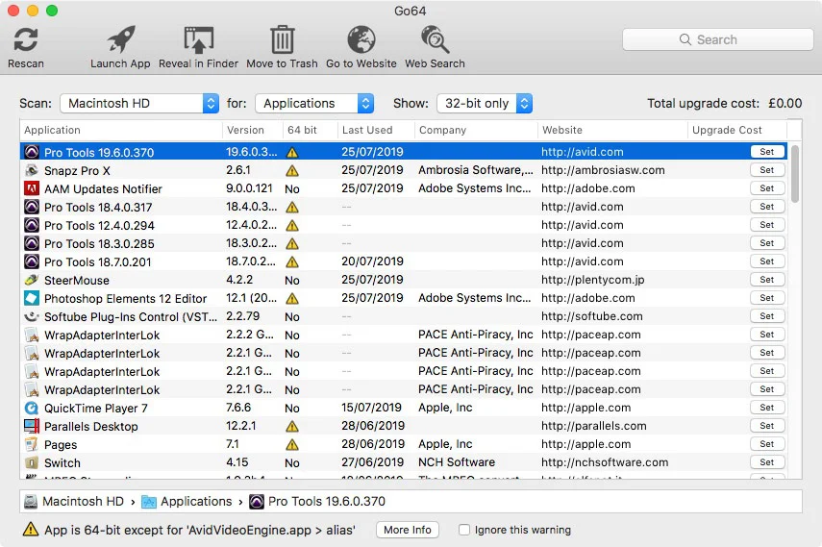Sort by 64 bit column header

pos(311,130)
